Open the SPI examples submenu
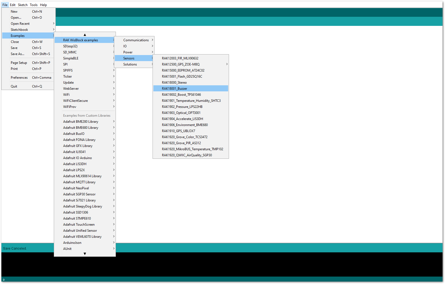The image size is (445, 284). pos(85,64)
